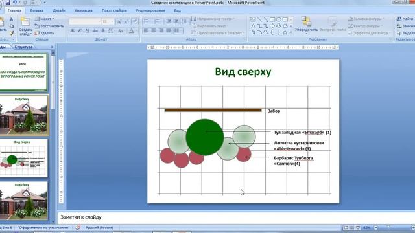The image size is (415, 233).
Task: Click the clear formatting icon
Action: click(135, 21)
